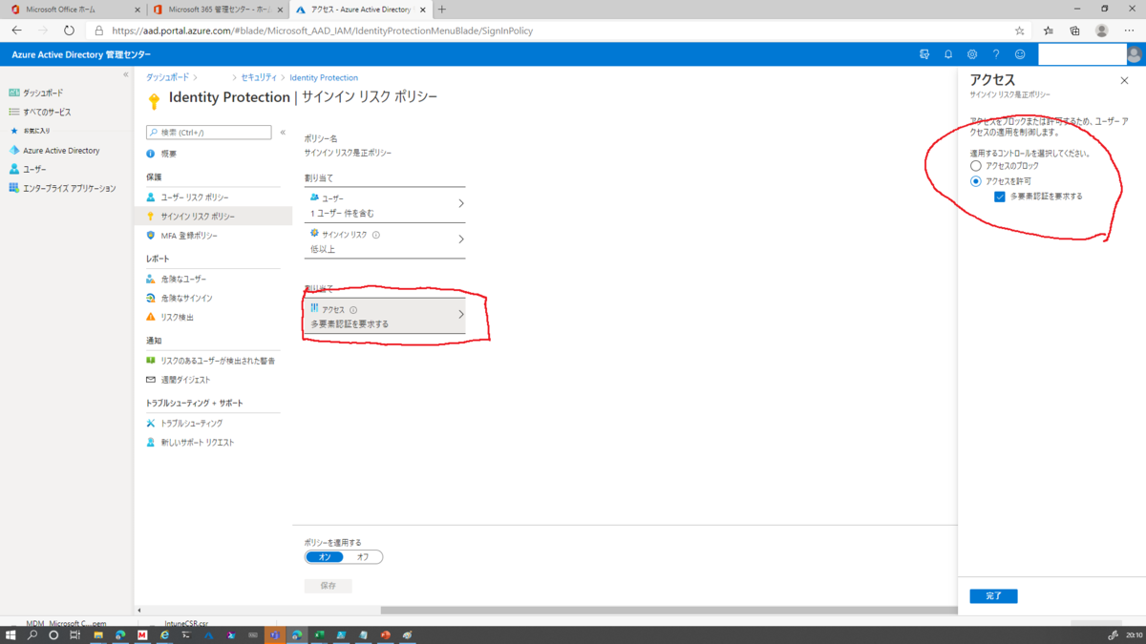Image resolution: width=1146 pixels, height=644 pixels.
Task: Open the Edge collections icon
Action: 1074,31
